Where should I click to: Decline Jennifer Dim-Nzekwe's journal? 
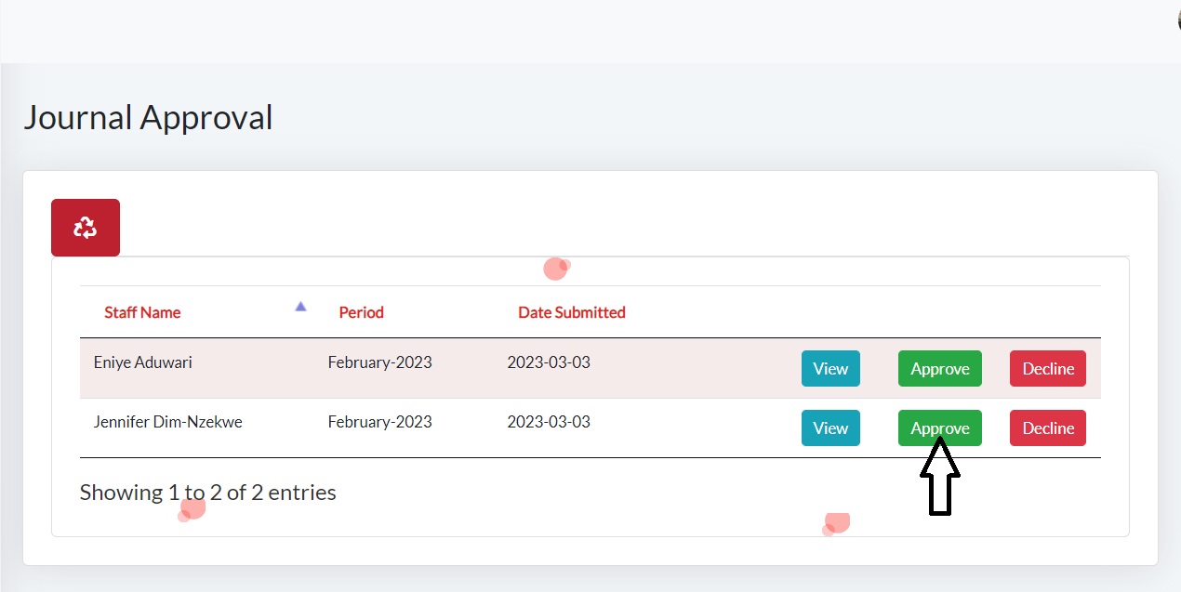1047,428
